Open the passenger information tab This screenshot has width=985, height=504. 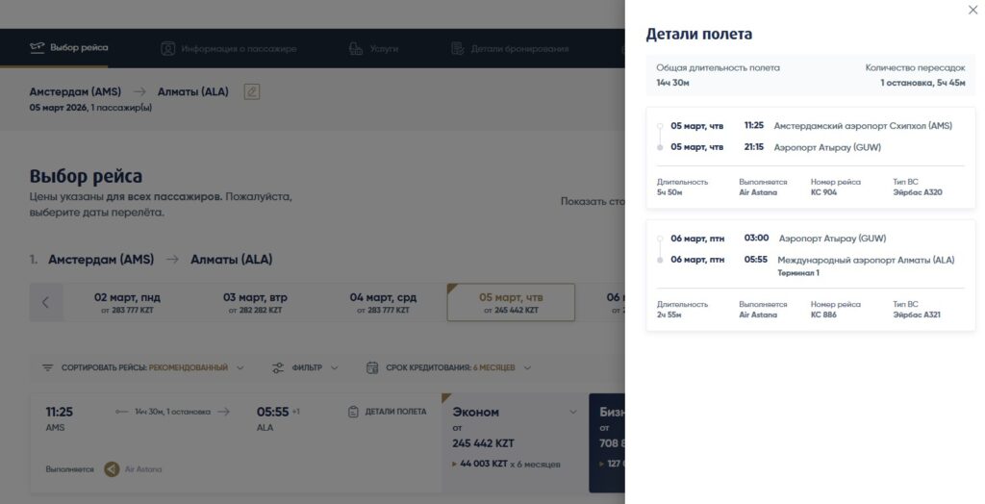click(239, 48)
